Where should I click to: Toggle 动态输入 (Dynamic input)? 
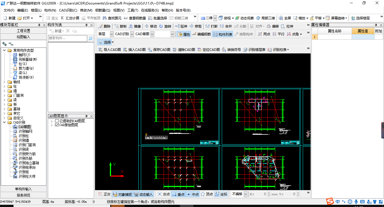(143, 194)
